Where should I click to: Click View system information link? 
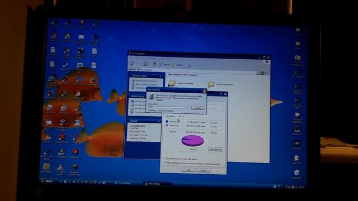(x=146, y=81)
